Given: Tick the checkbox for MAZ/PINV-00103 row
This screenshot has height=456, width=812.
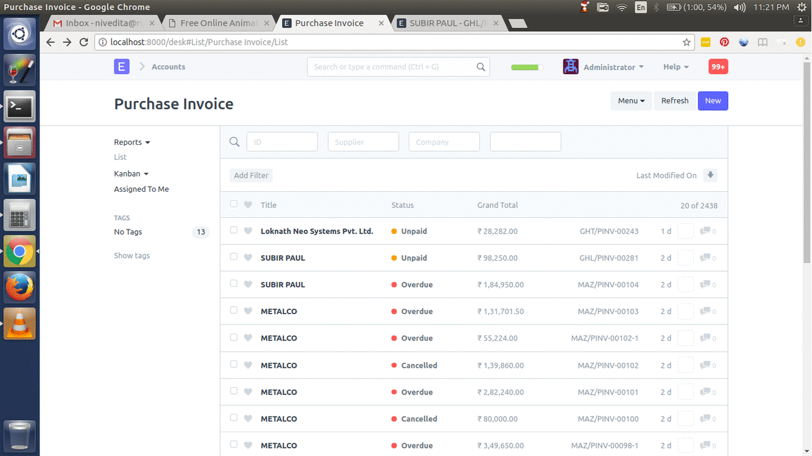Looking at the screenshot, I should click(234, 310).
